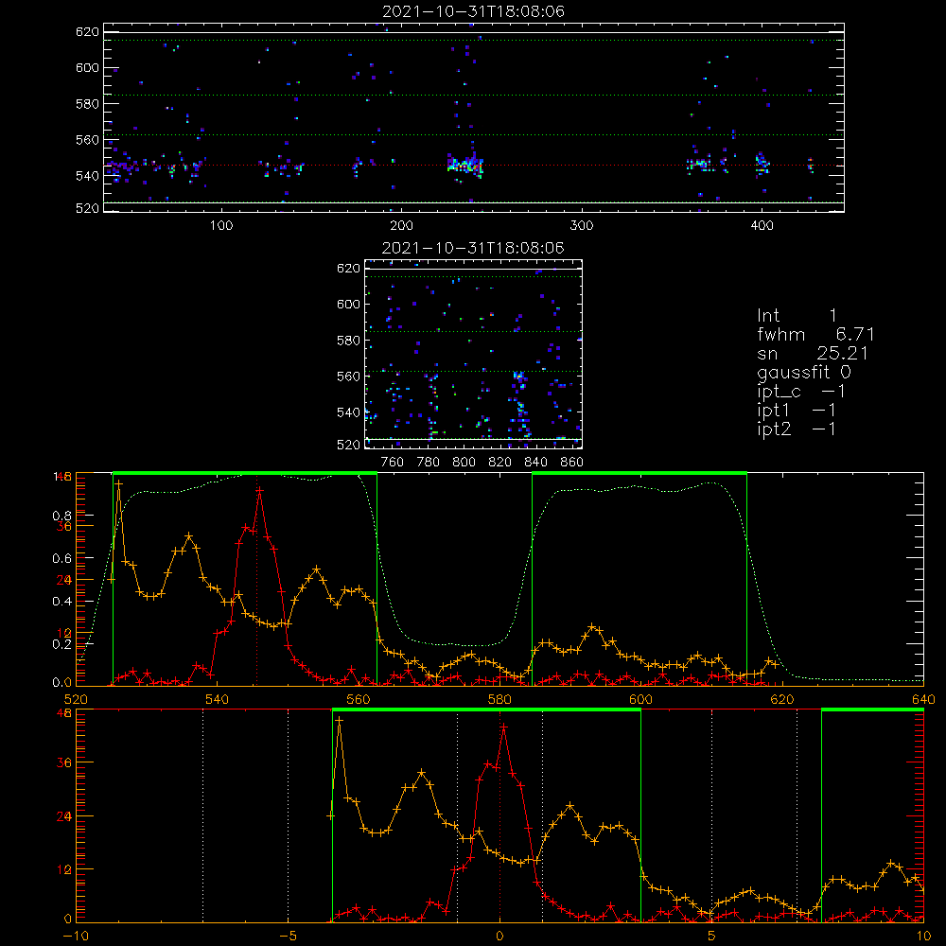Select the 'ipt2 -1' readout

(x=797, y=429)
